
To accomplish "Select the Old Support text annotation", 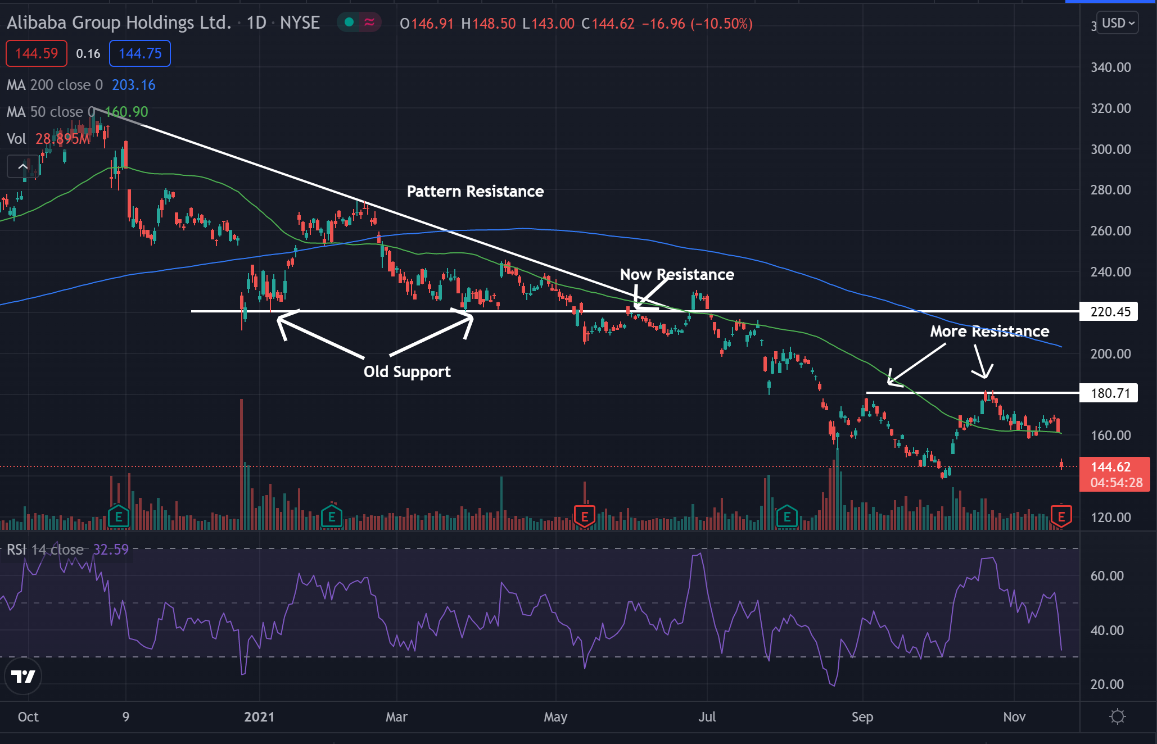I will pyautogui.click(x=407, y=372).
